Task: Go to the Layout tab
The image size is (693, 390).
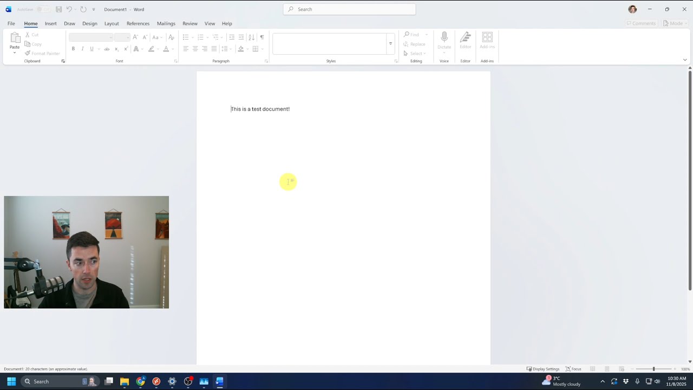Action: click(x=112, y=23)
